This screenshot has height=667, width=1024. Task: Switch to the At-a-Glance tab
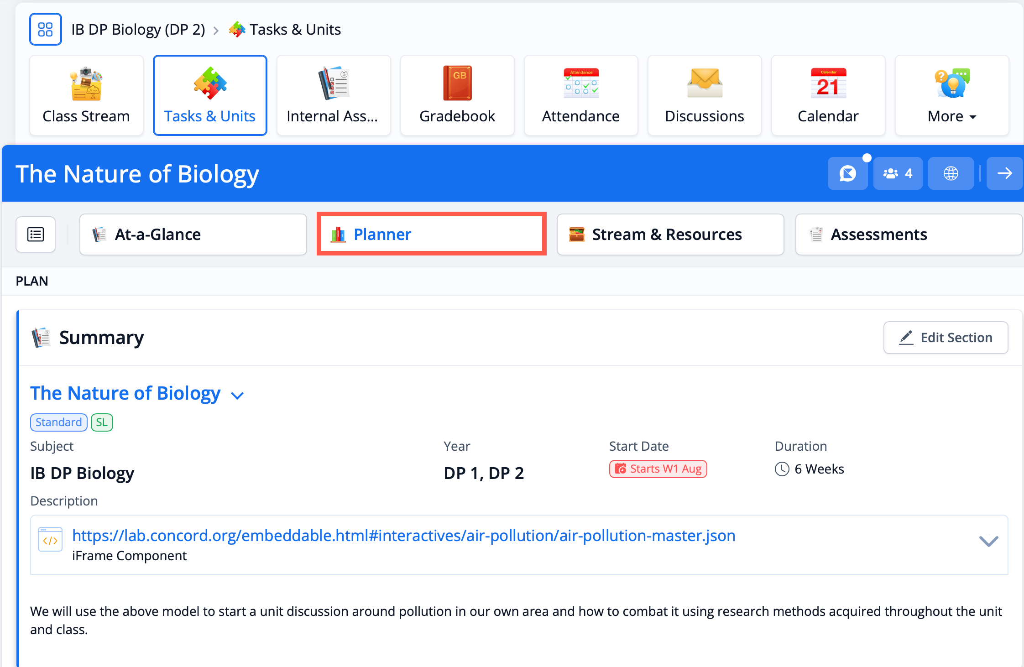(x=193, y=234)
